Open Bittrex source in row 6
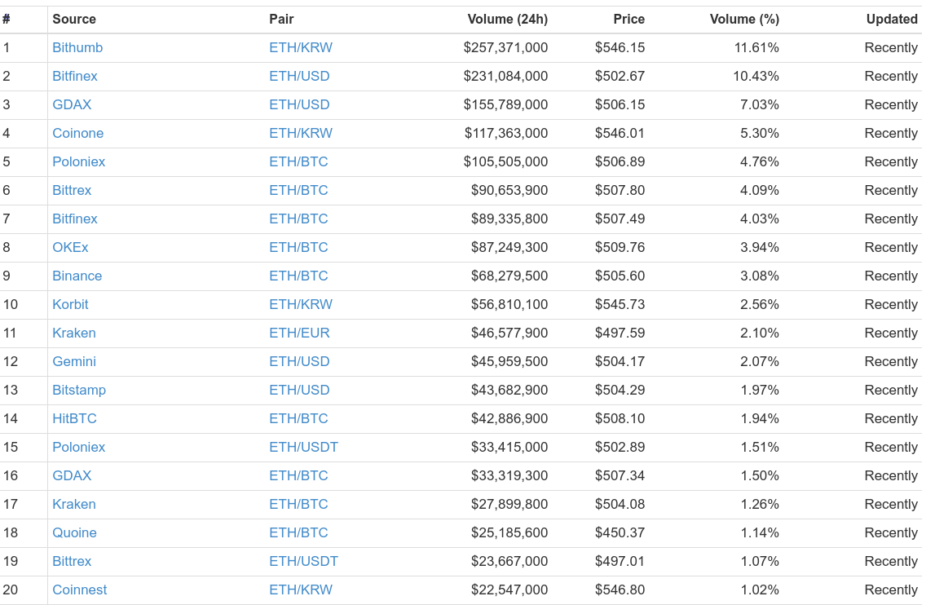 point(72,190)
